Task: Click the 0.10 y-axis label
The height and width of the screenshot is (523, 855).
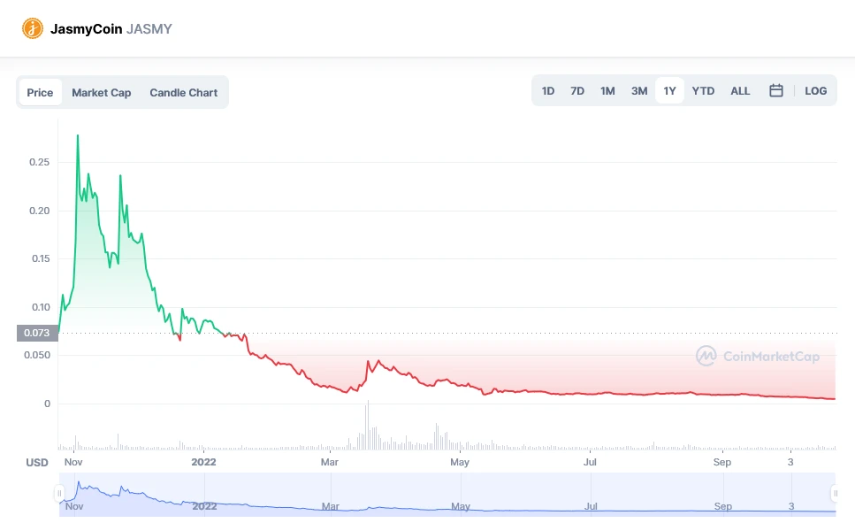Action: (x=41, y=307)
